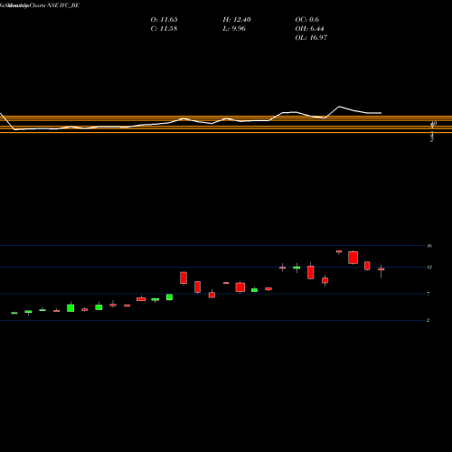Click the 40 indicator axis label

click(x=434, y=123)
